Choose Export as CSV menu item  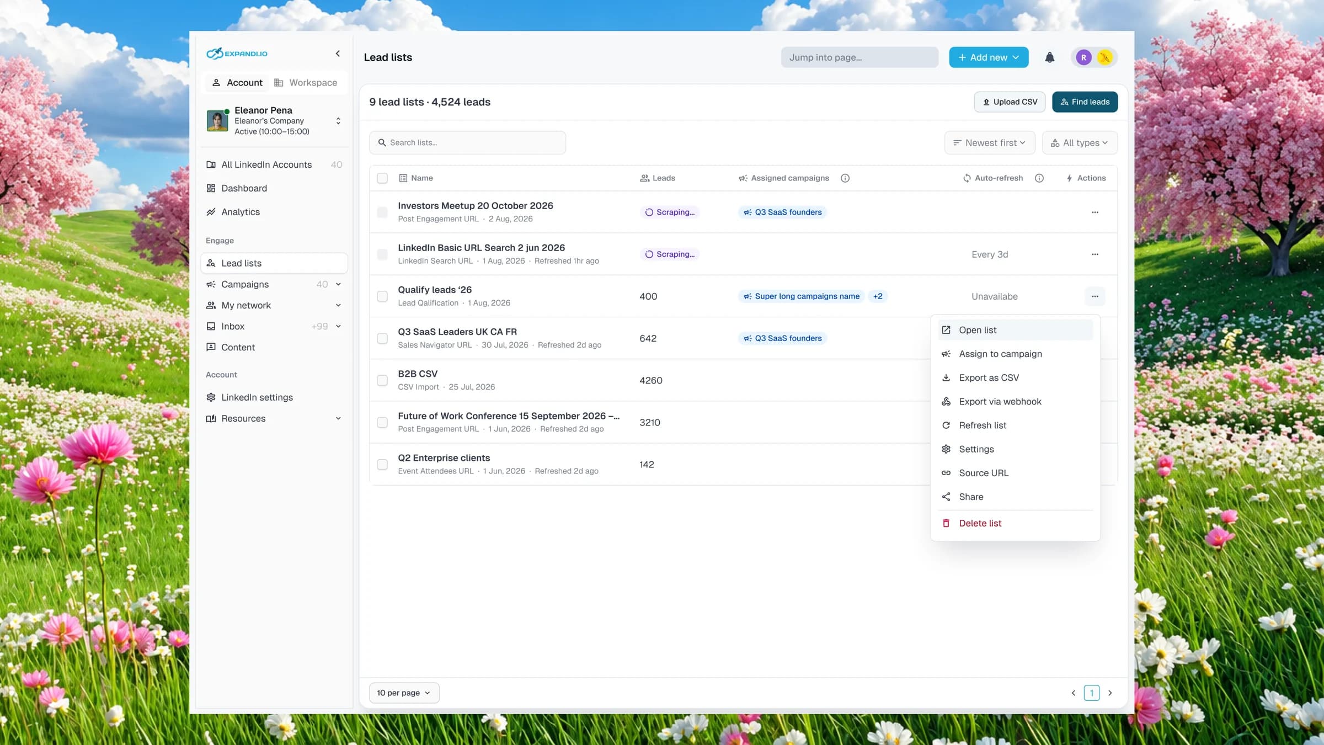pyautogui.click(x=1015, y=377)
